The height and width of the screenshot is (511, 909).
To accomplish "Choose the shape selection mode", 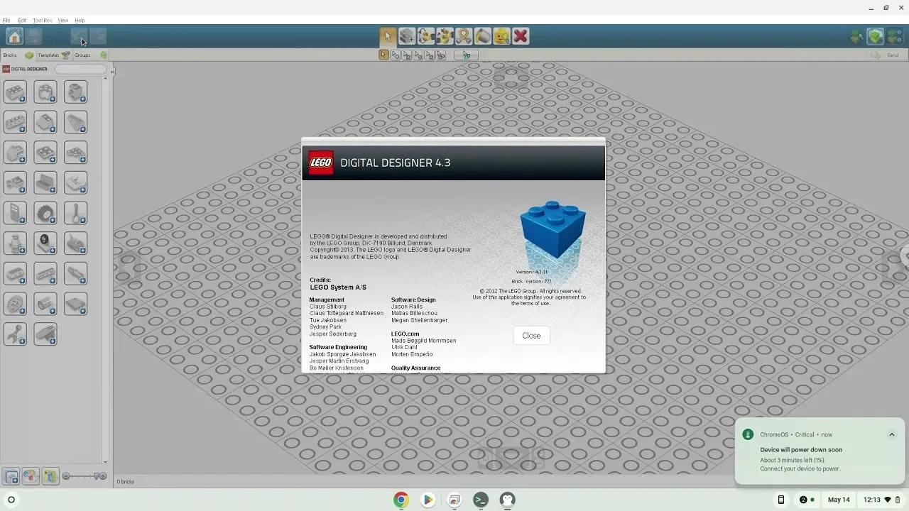I will pos(430,55).
